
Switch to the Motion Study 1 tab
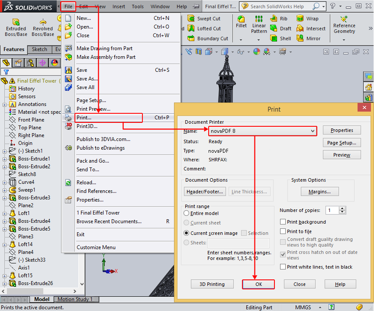click(x=75, y=299)
